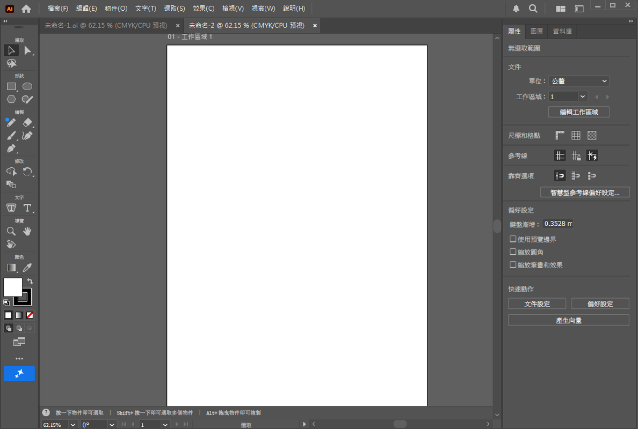Viewport: 638px width, 429px height.
Task: Expand the status bar display options arrow
Action: click(305, 424)
